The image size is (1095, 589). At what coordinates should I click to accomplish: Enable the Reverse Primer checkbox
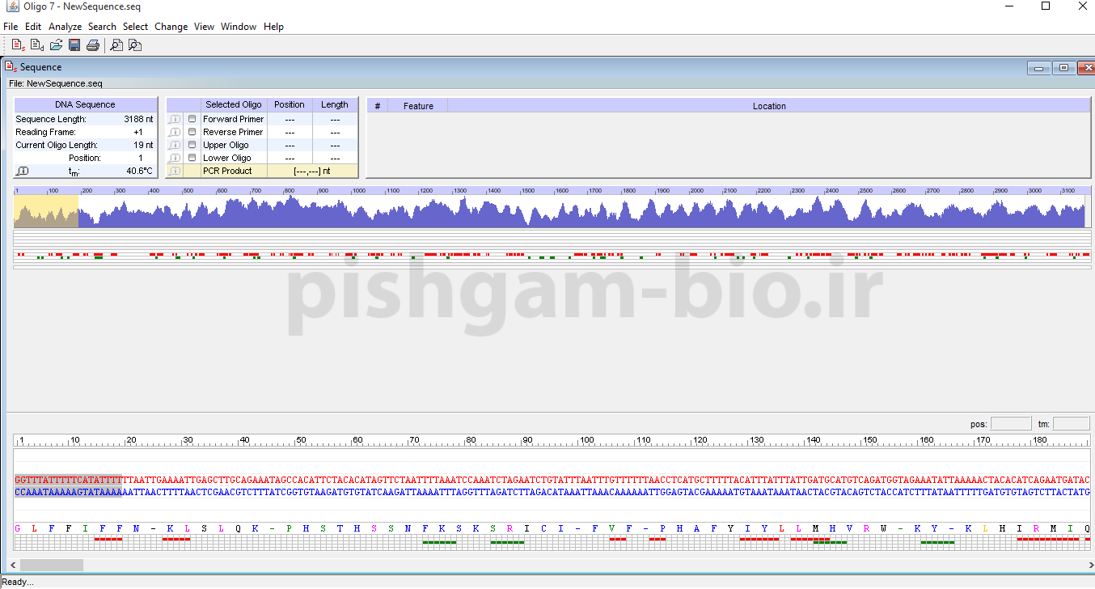pos(192,132)
